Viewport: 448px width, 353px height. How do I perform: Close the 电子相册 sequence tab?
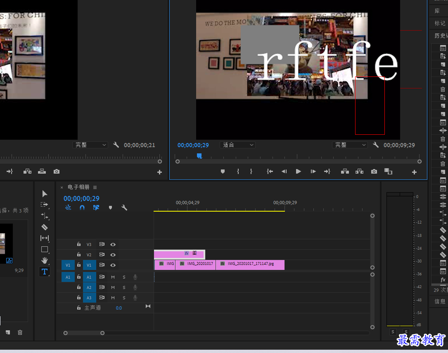(62, 188)
